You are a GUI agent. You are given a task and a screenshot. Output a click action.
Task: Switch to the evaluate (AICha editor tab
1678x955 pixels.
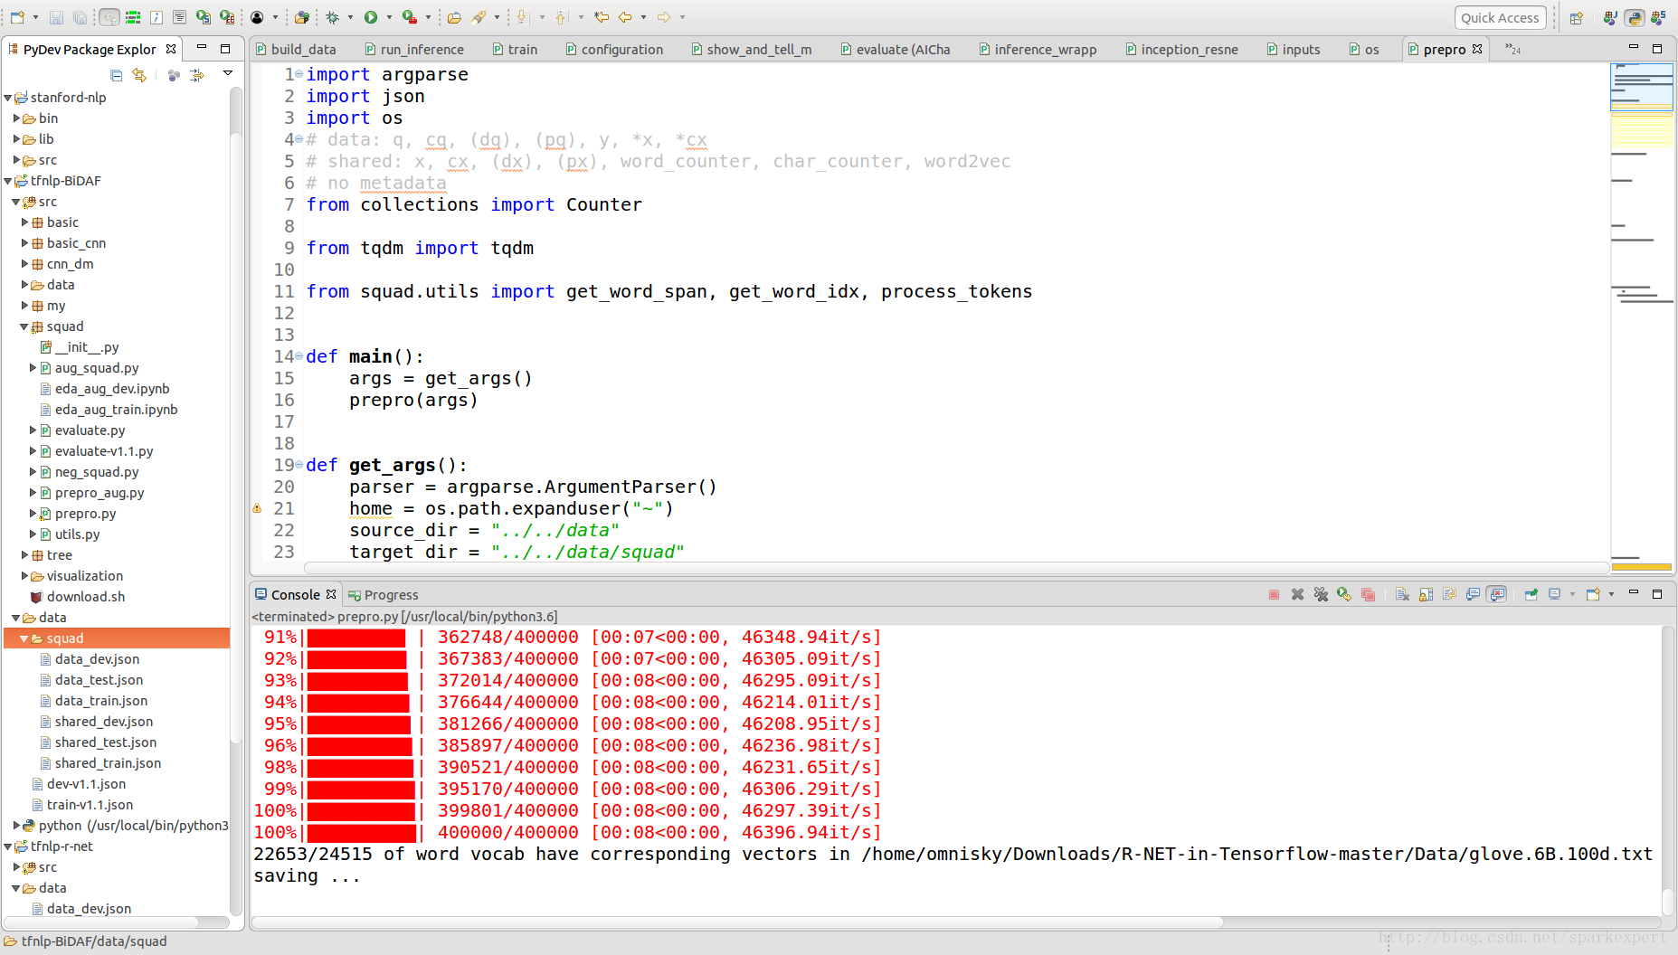coord(895,50)
